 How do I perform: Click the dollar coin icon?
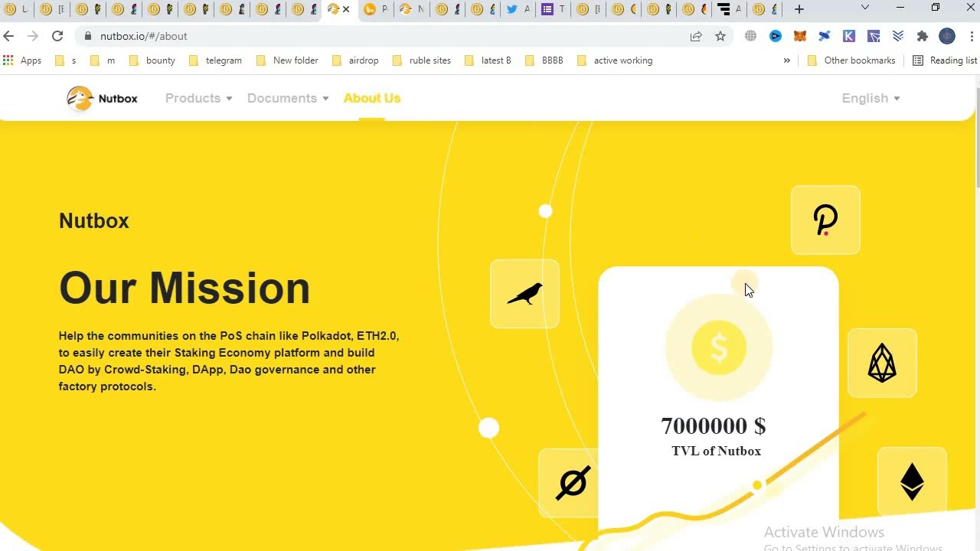(718, 348)
